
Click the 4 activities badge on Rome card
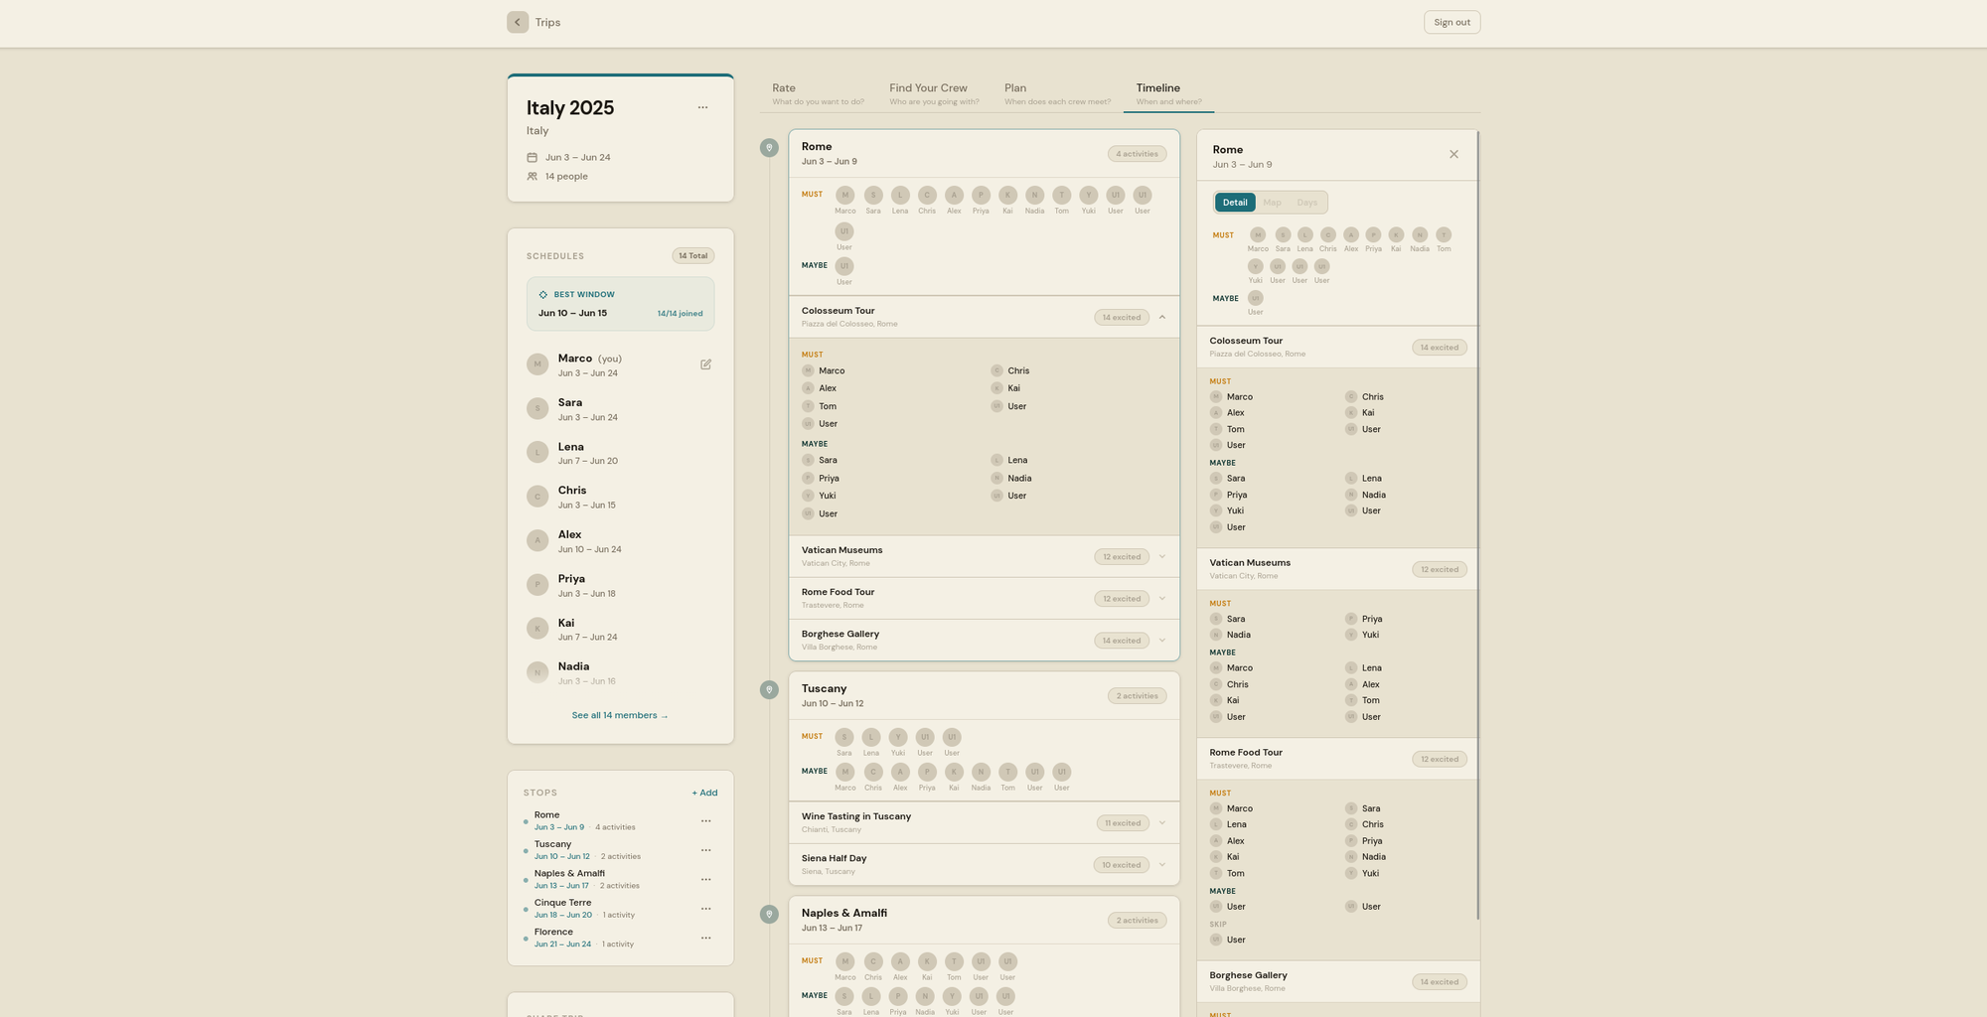tap(1137, 154)
